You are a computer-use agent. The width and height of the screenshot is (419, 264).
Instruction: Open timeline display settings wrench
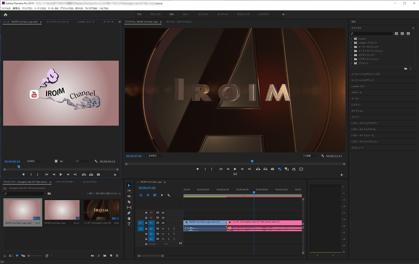(169, 195)
